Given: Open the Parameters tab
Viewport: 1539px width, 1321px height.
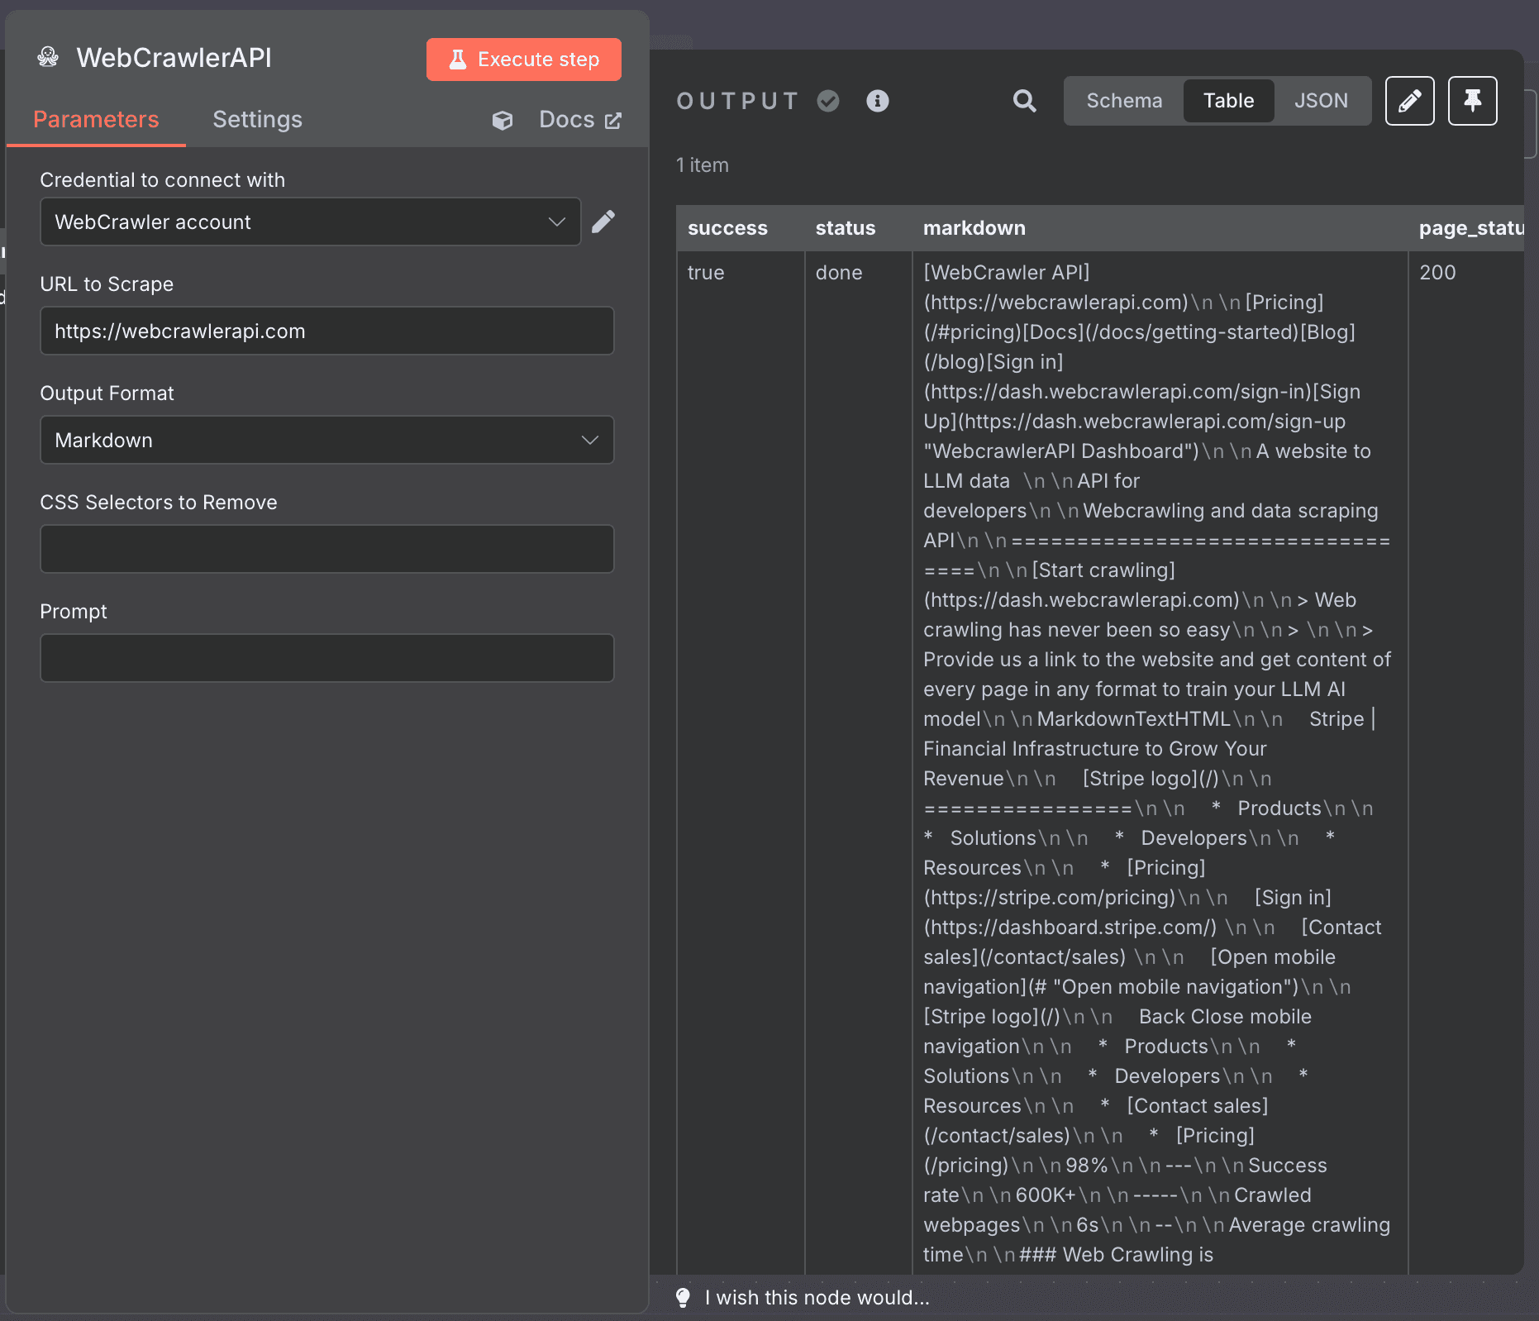Looking at the screenshot, I should click(x=96, y=120).
